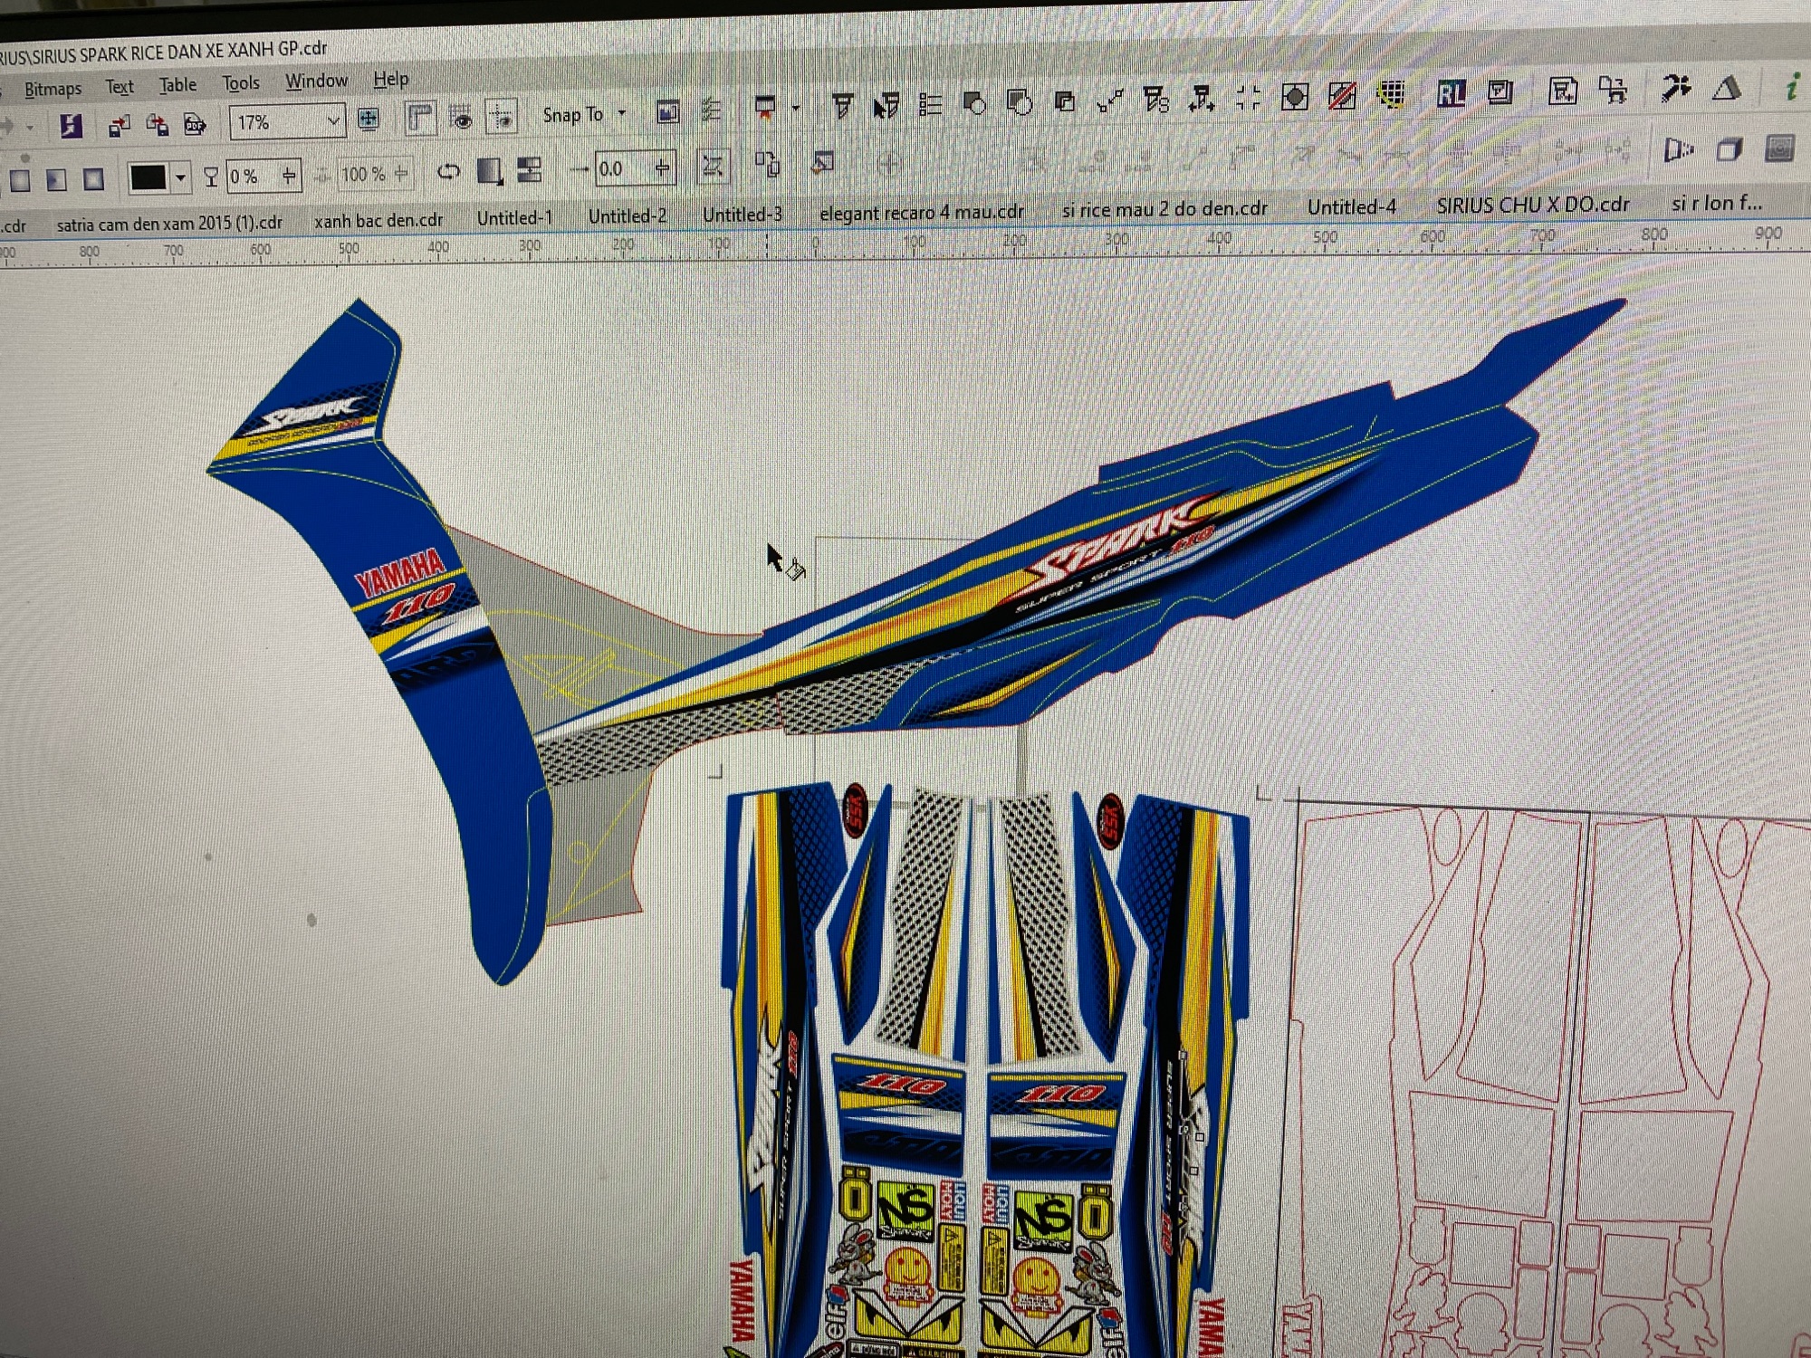Image resolution: width=1811 pixels, height=1358 pixels.
Task: Open the 17% zoom level dropdown
Action: pos(332,120)
